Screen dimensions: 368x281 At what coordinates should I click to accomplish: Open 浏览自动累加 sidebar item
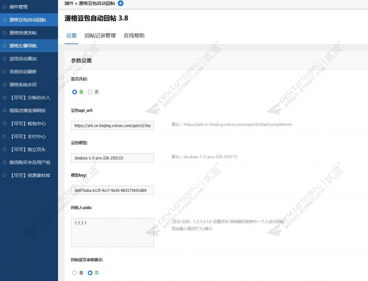coord(29,59)
